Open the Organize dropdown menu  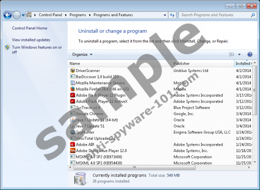[x=82, y=55]
